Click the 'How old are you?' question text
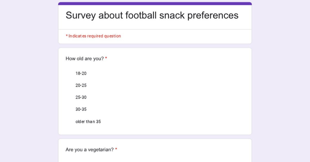The width and height of the screenshot is (310, 162). tap(85, 59)
